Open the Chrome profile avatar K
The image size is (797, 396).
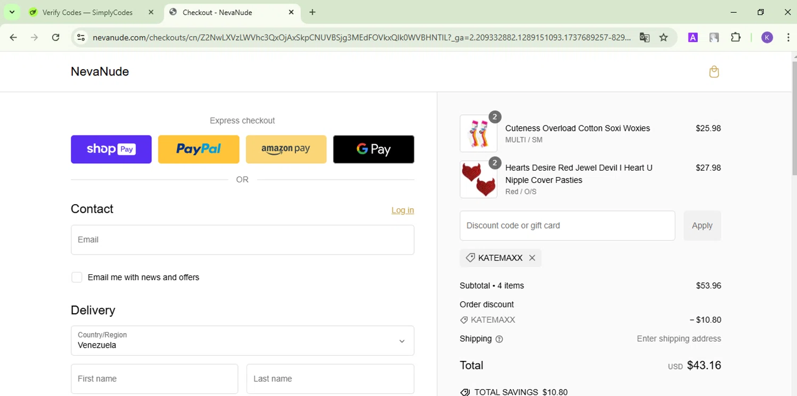click(x=767, y=37)
